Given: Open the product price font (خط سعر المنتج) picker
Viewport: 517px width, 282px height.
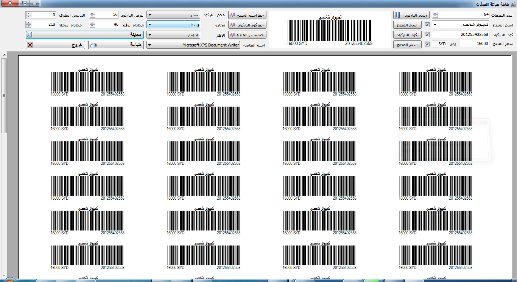Looking at the screenshot, I should 247,35.
